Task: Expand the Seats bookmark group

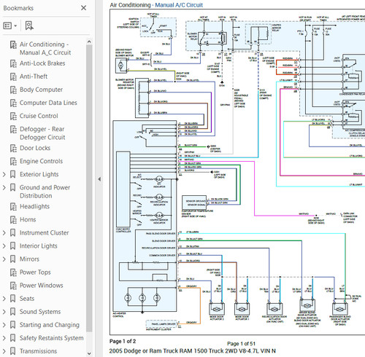Action: (x=4, y=299)
